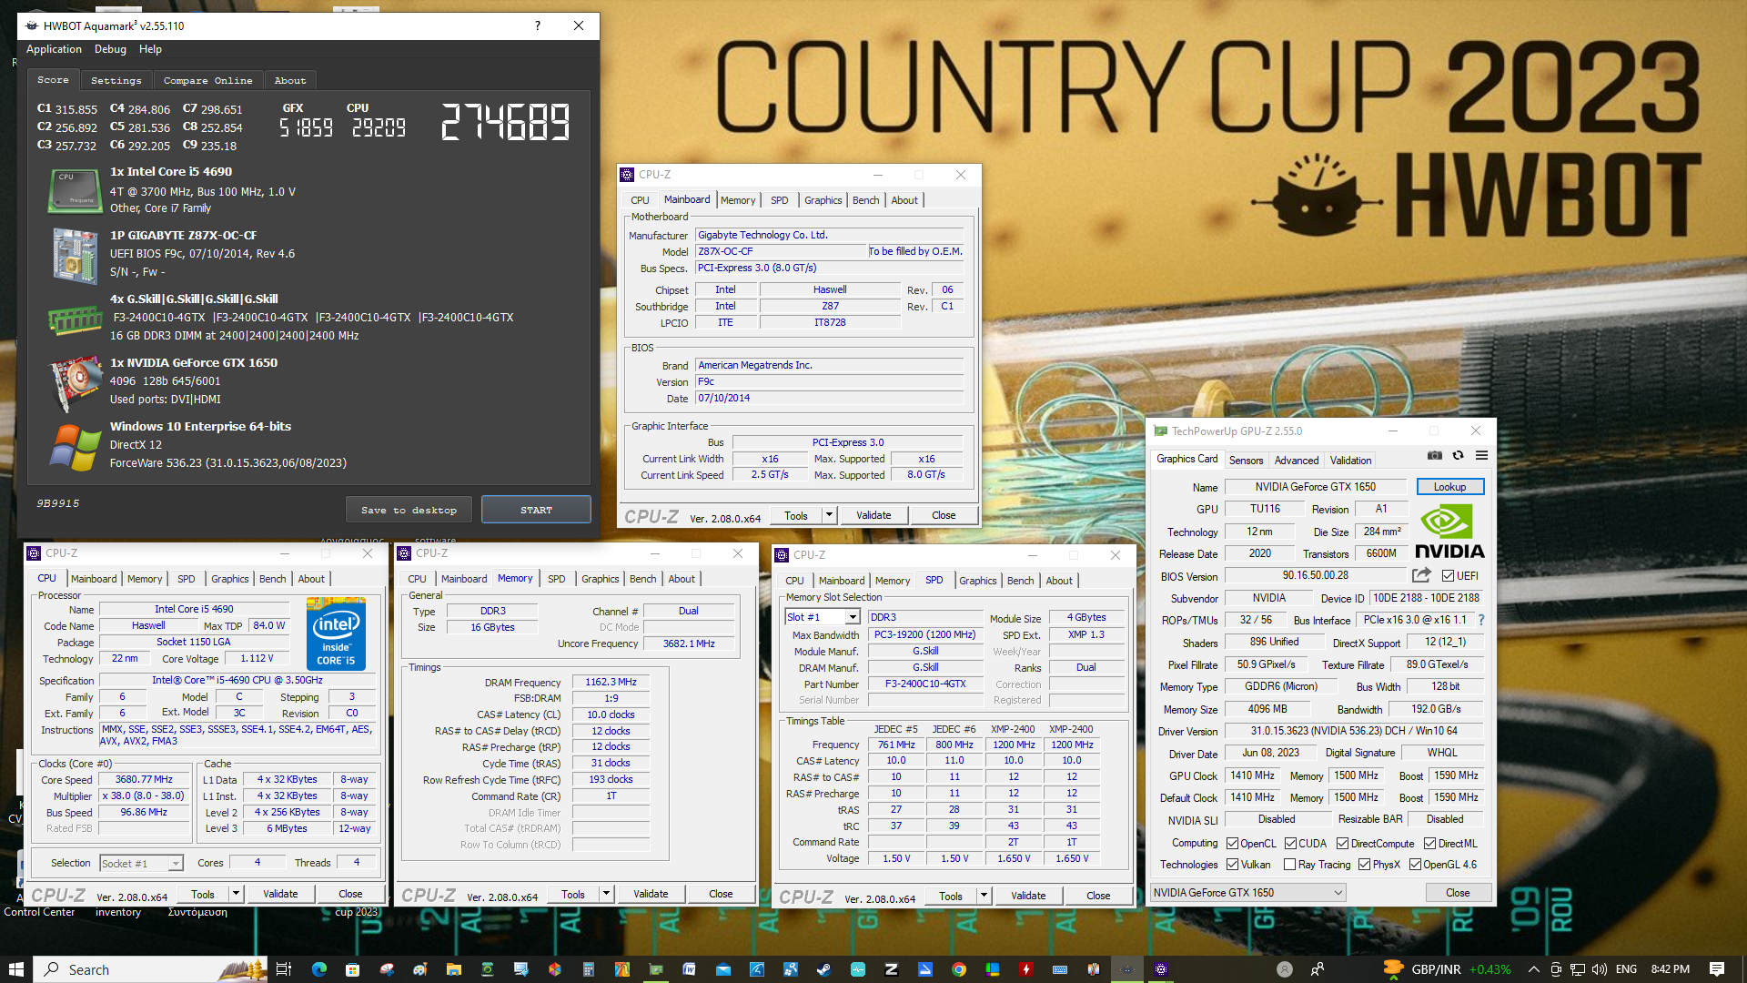Screen dimensions: 1747x983
Task: Open Google Chrome from the taskbar
Action: 958,969
